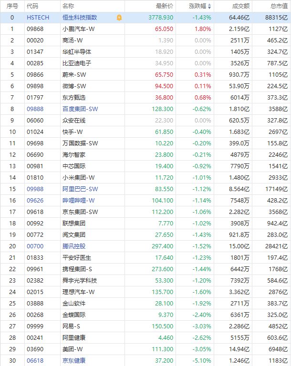Sort by 总市值 column header
The image size is (291, 366).
tap(279, 6)
